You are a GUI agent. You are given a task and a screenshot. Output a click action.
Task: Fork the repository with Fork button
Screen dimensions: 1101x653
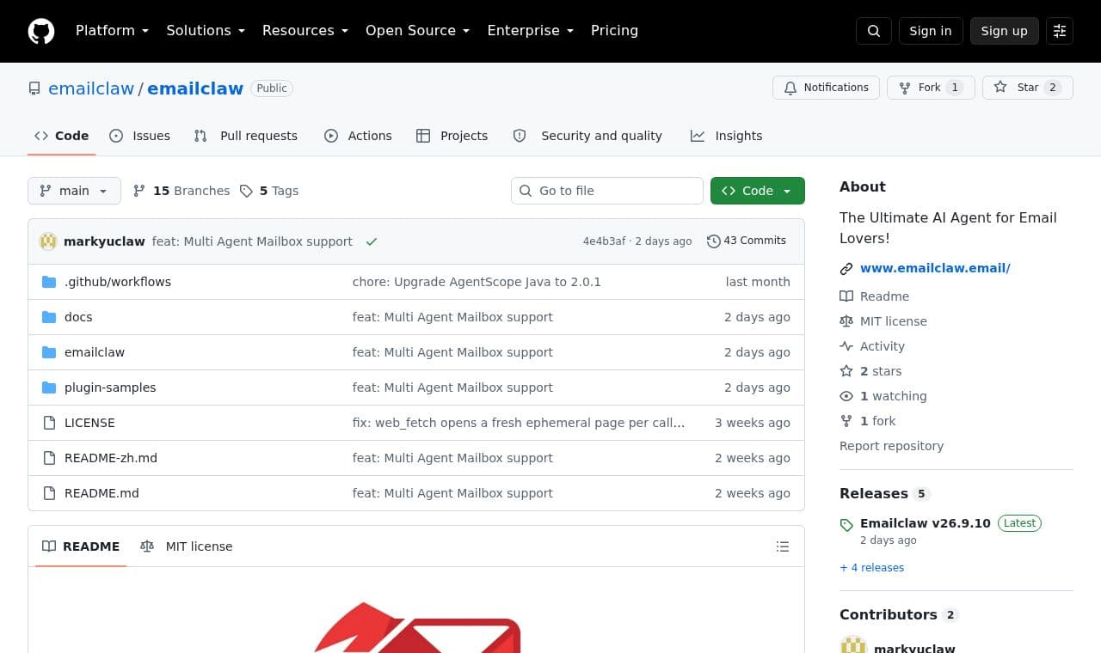pyautogui.click(x=931, y=88)
